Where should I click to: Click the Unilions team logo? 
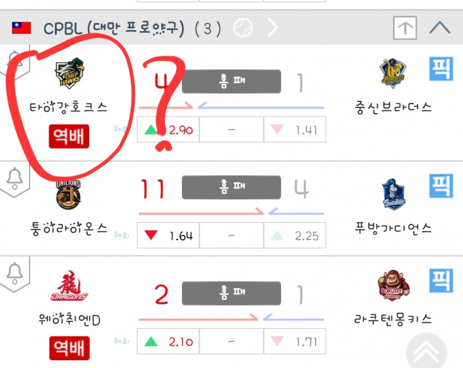68,195
